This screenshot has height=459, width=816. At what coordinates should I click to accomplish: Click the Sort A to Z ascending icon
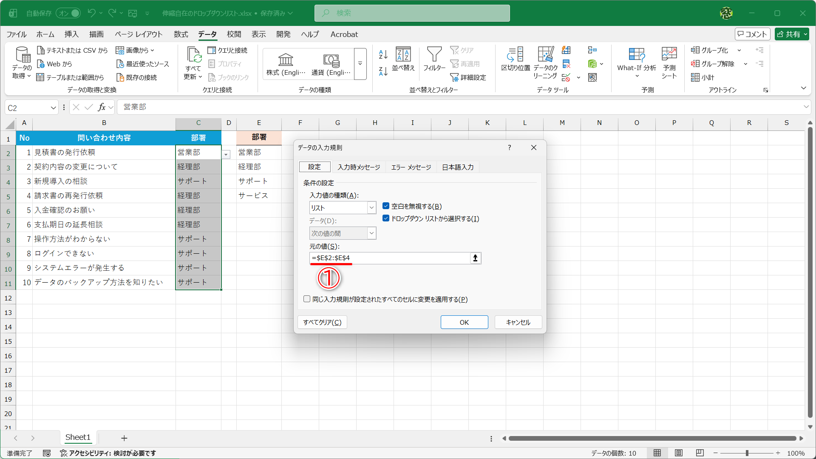[x=383, y=54]
